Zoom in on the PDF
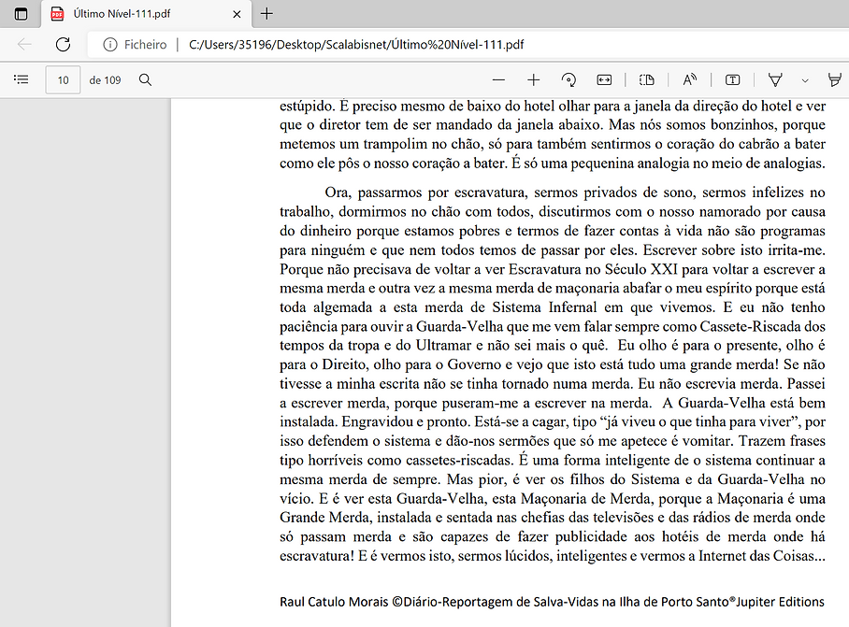Screen dimensions: 849x627 (533, 80)
